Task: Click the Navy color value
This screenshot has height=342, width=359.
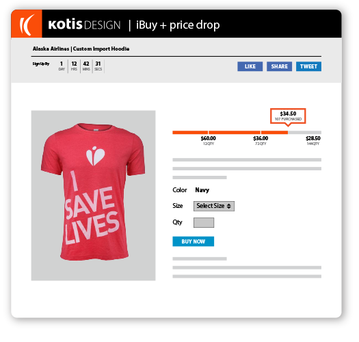Action: pyautogui.click(x=202, y=190)
